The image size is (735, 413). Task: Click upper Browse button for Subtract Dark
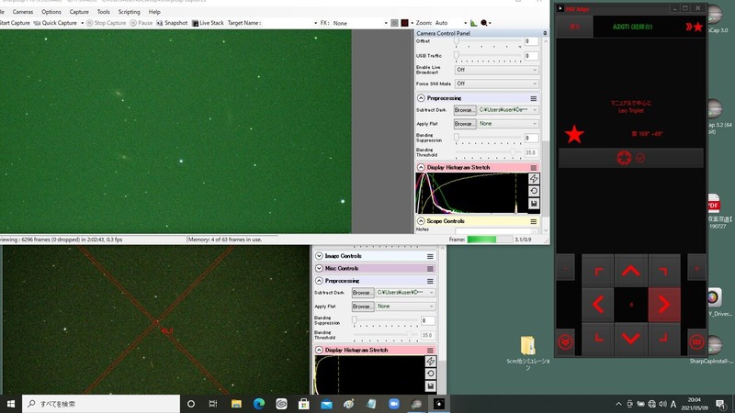(465, 110)
